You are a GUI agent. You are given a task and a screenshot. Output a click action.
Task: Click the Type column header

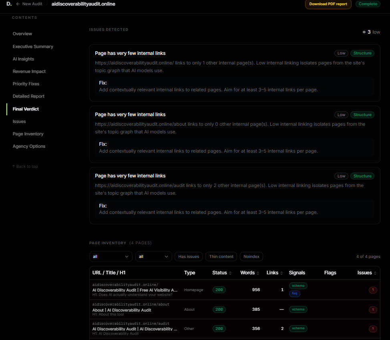click(189, 273)
